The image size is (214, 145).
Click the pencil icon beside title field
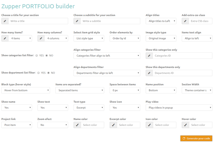5,21
